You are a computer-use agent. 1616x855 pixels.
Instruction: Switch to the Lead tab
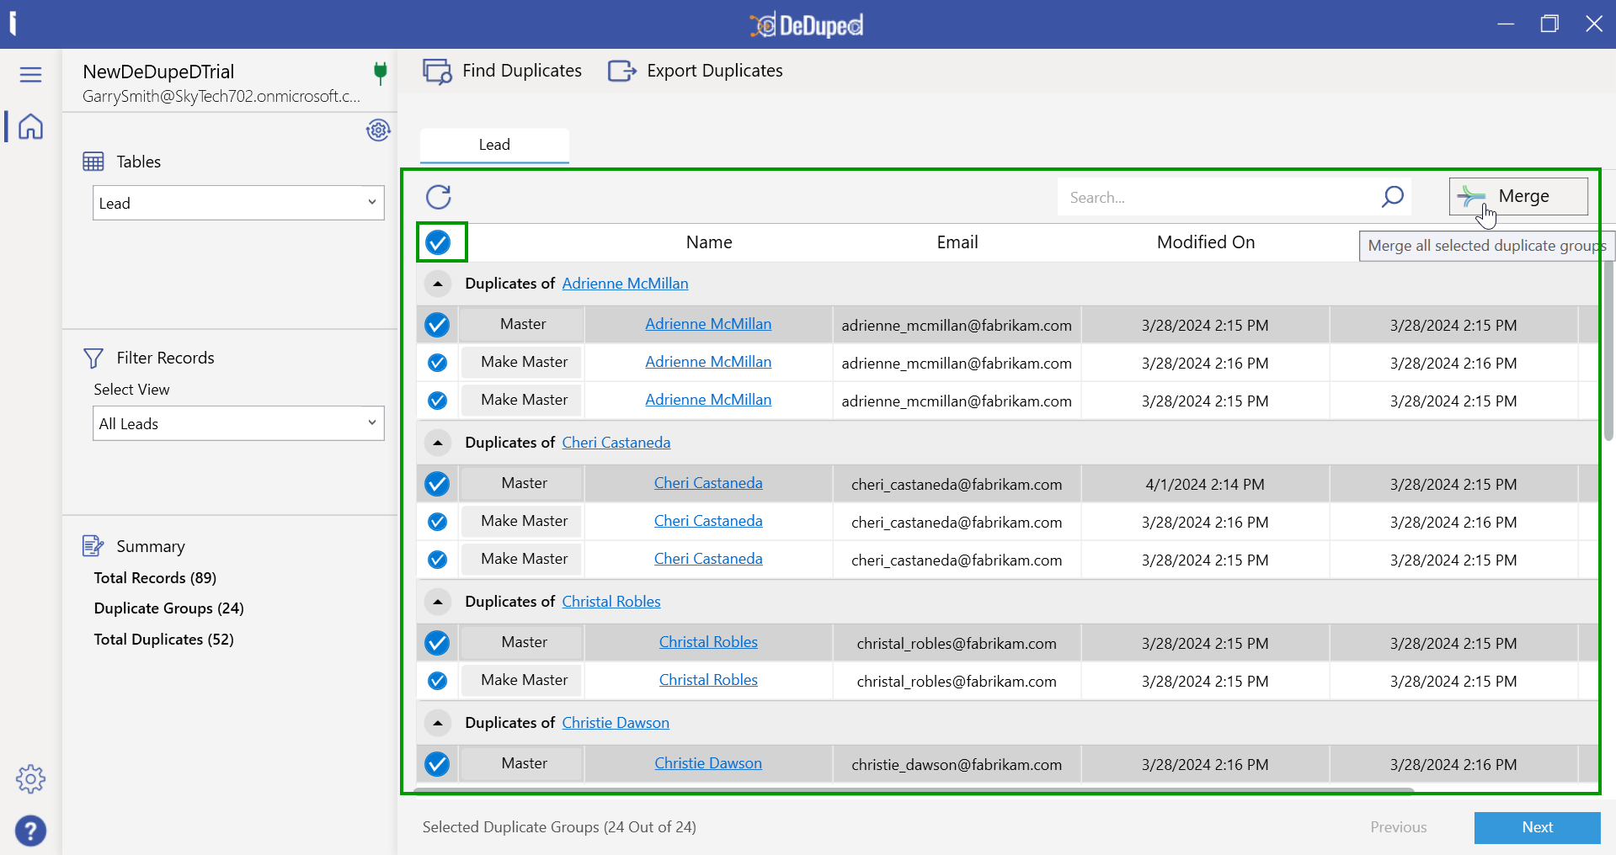pos(494,145)
